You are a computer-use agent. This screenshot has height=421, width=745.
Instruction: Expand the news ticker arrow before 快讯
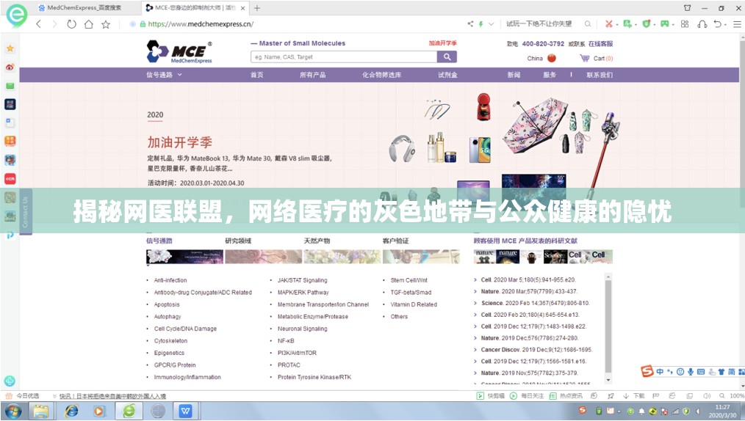[x=54, y=396]
